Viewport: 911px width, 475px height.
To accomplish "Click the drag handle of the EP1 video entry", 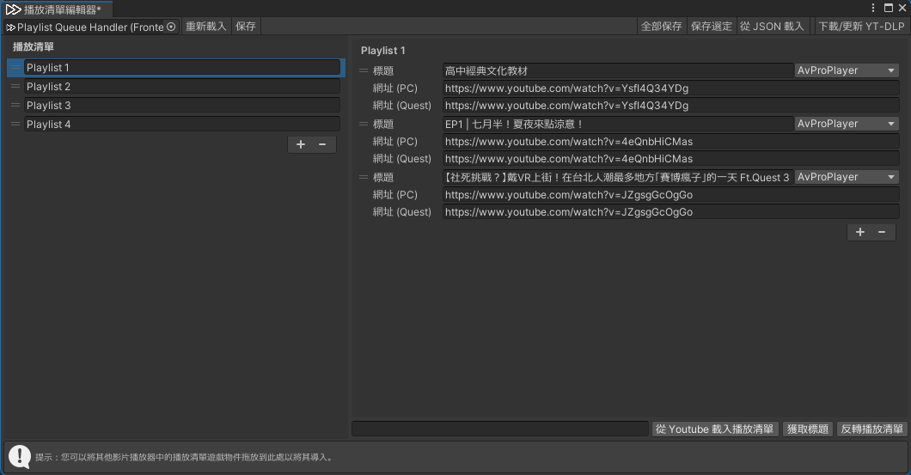I will pyautogui.click(x=364, y=124).
